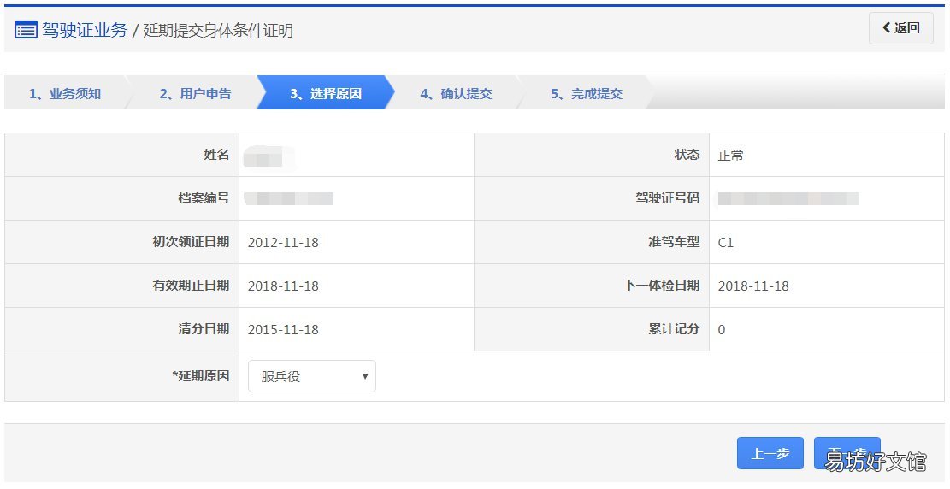The height and width of the screenshot is (489, 950).
Task: Click the 返回 back button
Action: (901, 28)
